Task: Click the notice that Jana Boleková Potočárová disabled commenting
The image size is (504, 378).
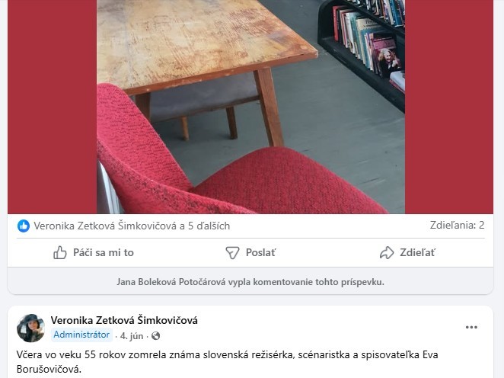Action: (250, 282)
